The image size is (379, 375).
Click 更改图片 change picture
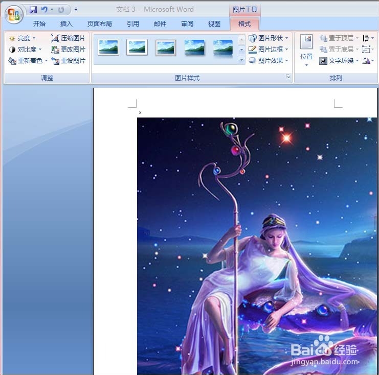click(x=69, y=50)
